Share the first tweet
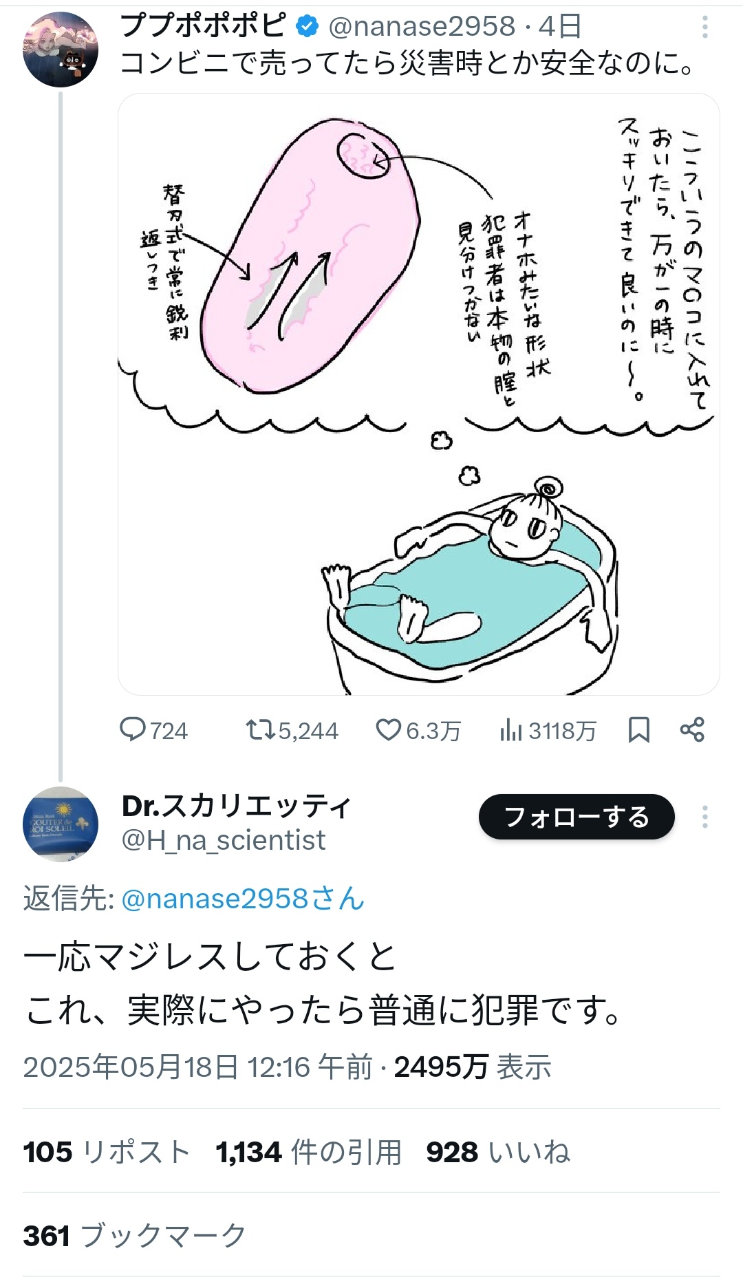Screen dimensions: 743x1284 pos(692,729)
